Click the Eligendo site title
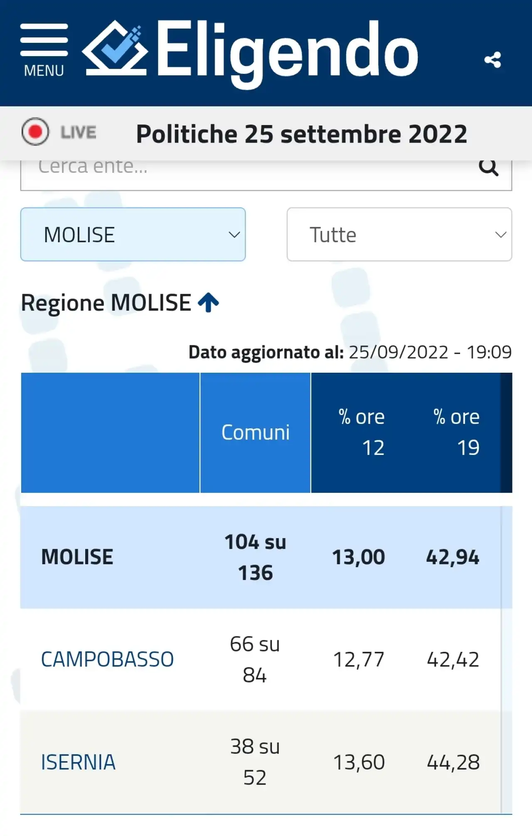 pyautogui.click(x=287, y=51)
